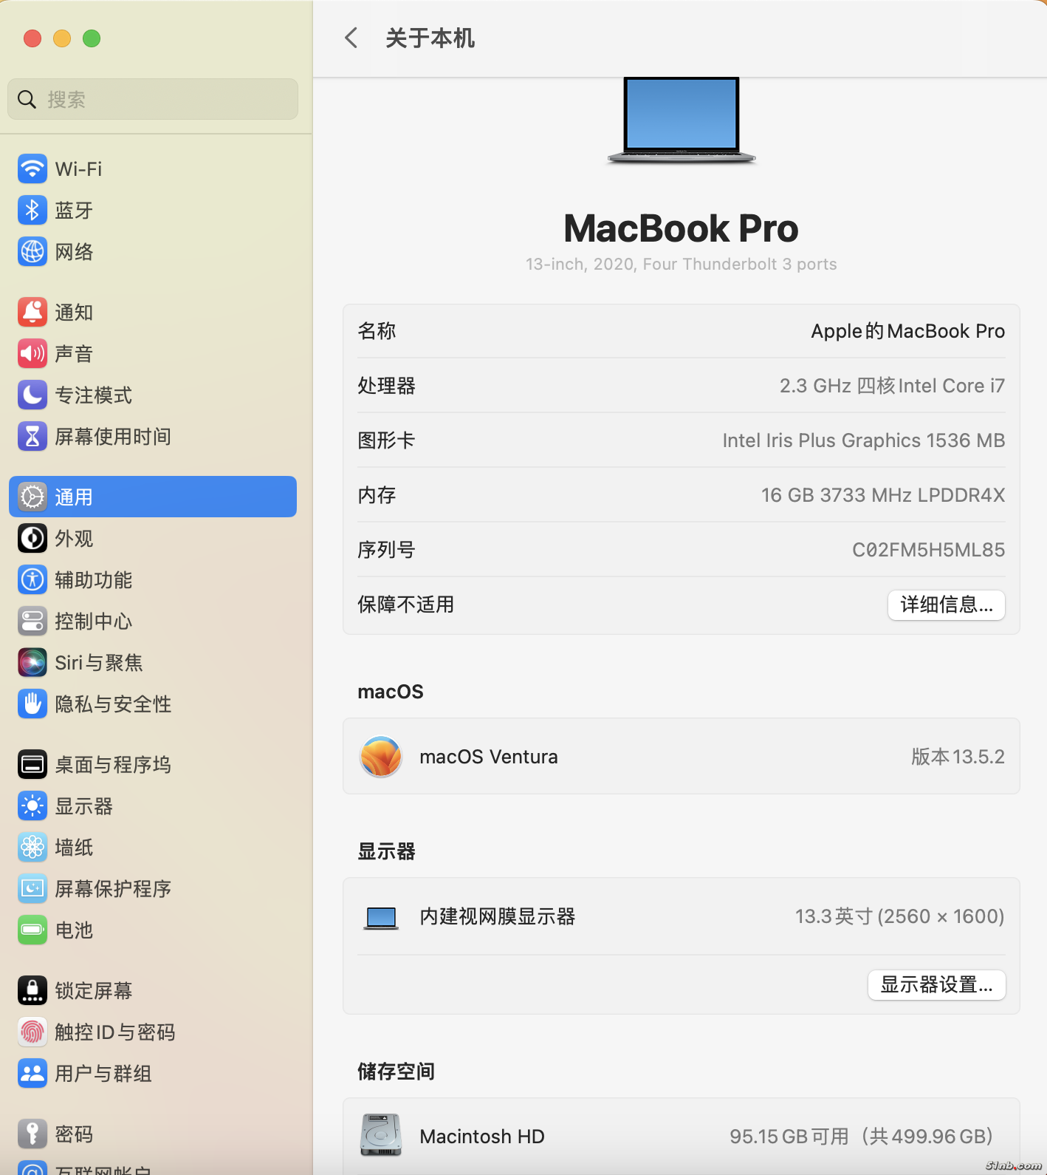Viewport: 1047px width, 1175px height.
Task: Click the 版本13.5.2 version text
Action: 958,757
